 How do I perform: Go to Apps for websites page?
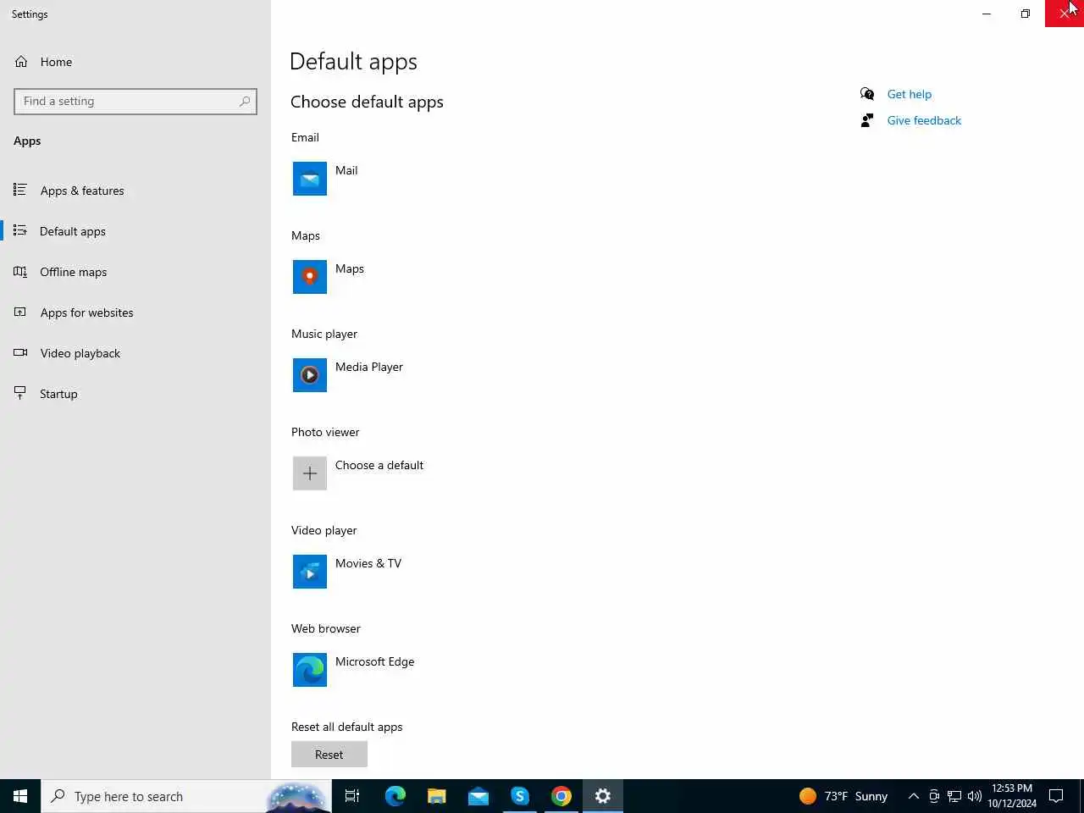[x=135, y=312]
